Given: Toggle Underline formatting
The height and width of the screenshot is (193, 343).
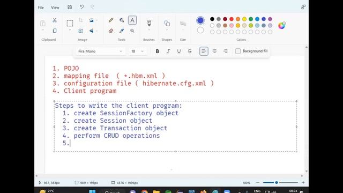Looking at the screenshot, I should pyautogui.click(x=178, y=51).
